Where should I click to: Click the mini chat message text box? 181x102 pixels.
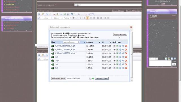coord(160,63)
